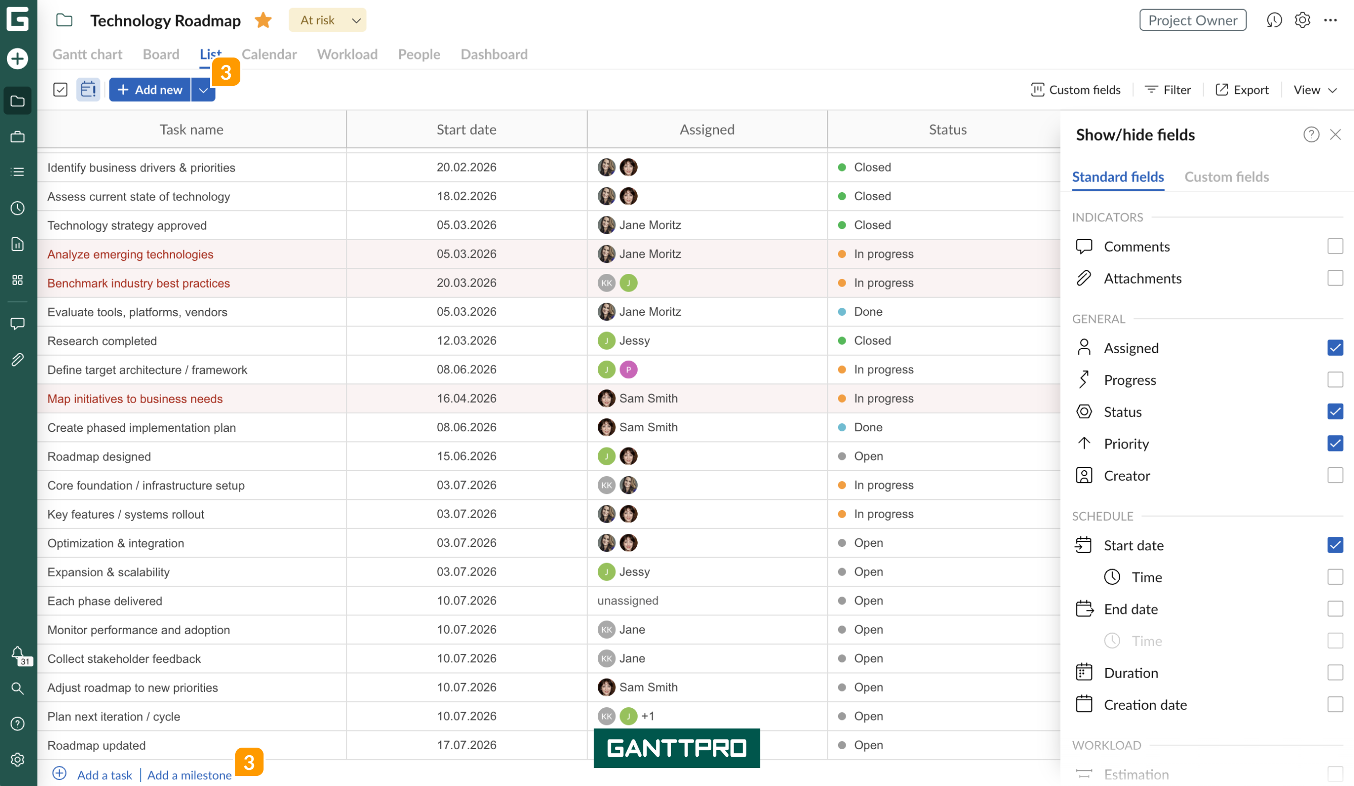Close the Show/hide fields panel
Viewport: 1354px width, 786px height.
1336,134
